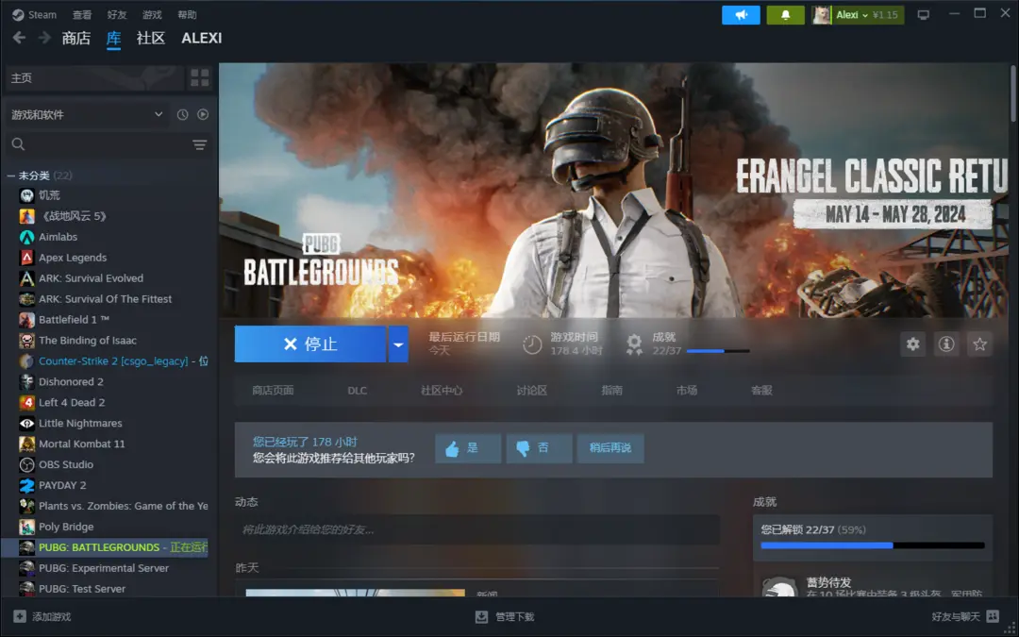
Task: Click the 稍后再说 (later) button
Action: (610, 448)
